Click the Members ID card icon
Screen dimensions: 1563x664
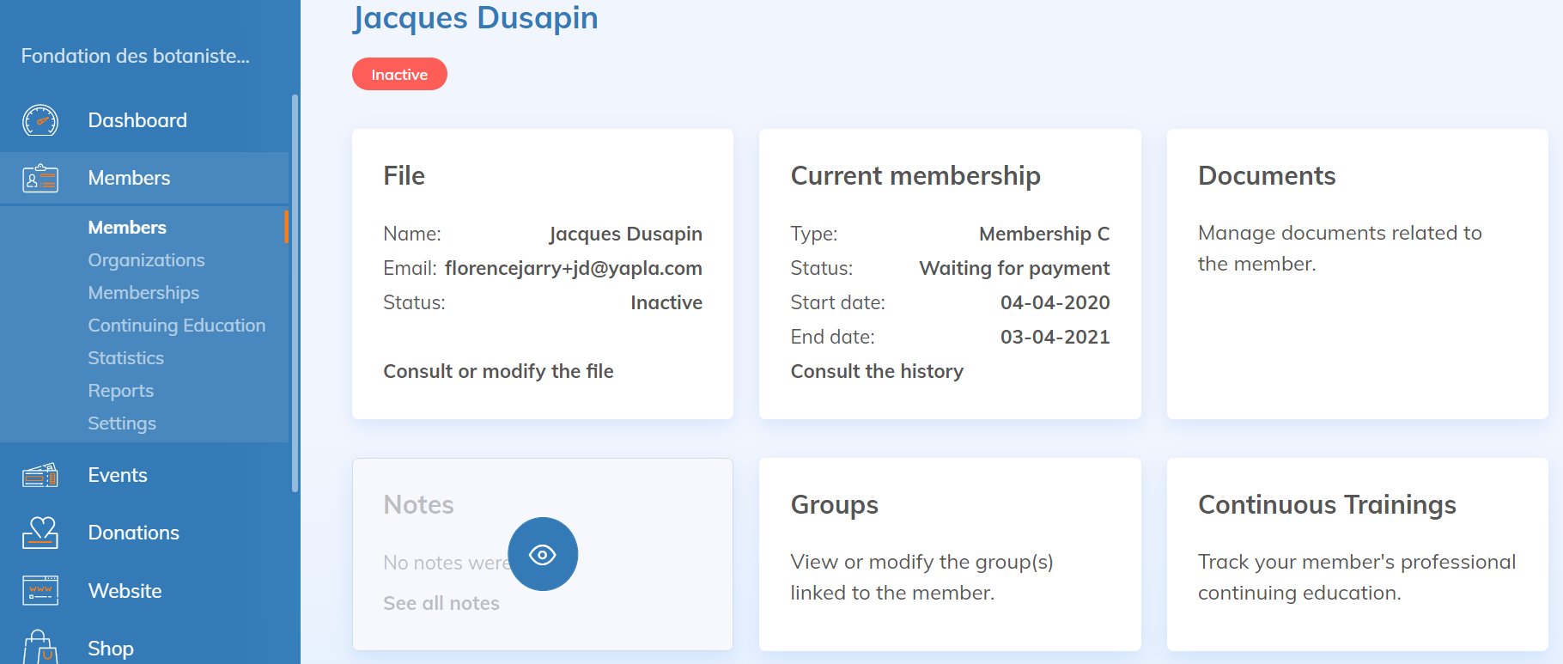pyautogui.click(x=40, y=179)
